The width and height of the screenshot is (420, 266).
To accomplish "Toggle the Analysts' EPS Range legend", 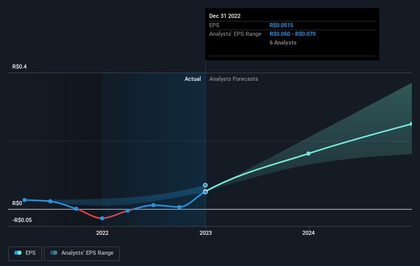I will click(x=82, y=253).
